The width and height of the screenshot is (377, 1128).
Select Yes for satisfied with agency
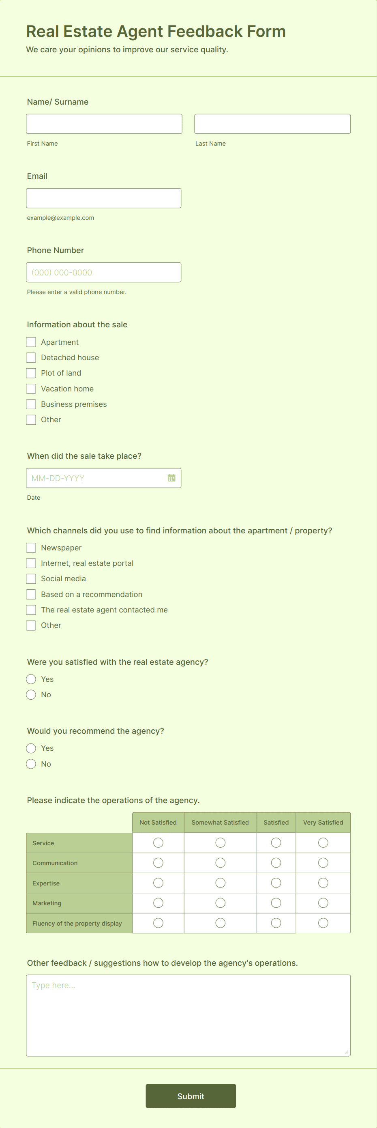click(31, 679)
